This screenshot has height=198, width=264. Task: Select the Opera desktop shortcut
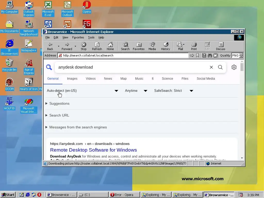(x=87, y=7)
